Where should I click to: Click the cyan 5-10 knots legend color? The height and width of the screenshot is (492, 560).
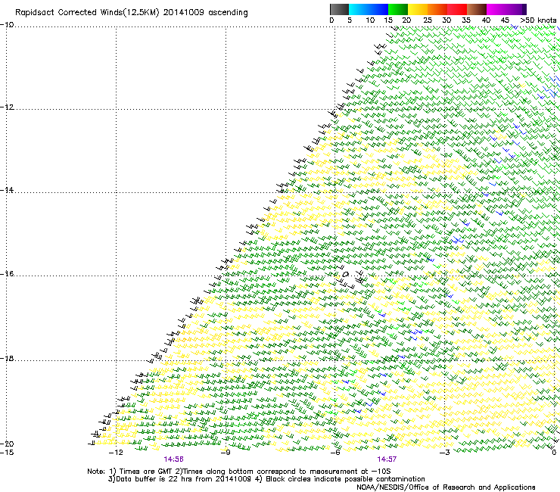click(359, 9)
